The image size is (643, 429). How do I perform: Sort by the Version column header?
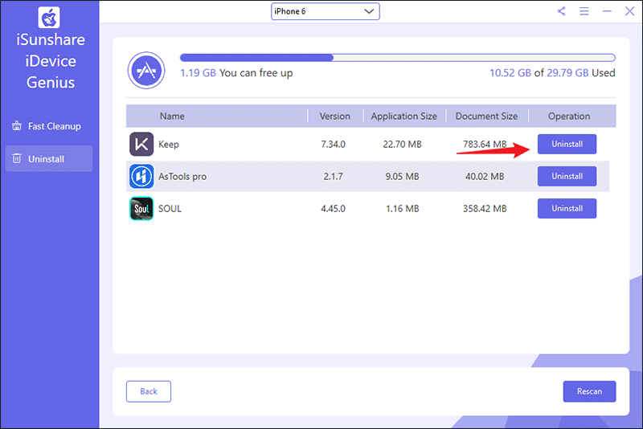coord(334,116)
